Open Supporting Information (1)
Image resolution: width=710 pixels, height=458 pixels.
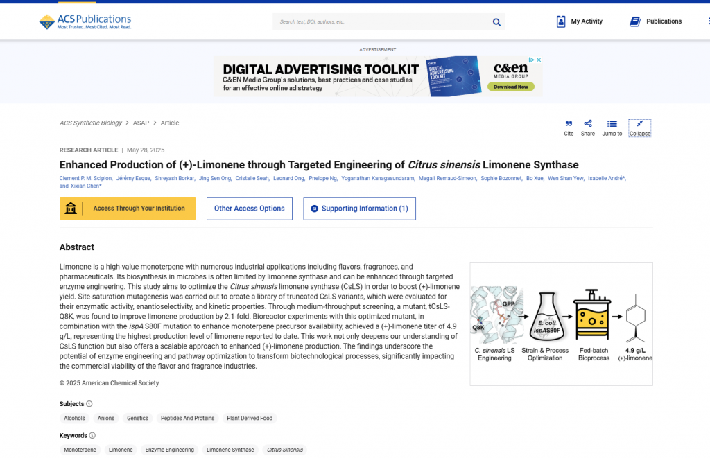[359, 209]
